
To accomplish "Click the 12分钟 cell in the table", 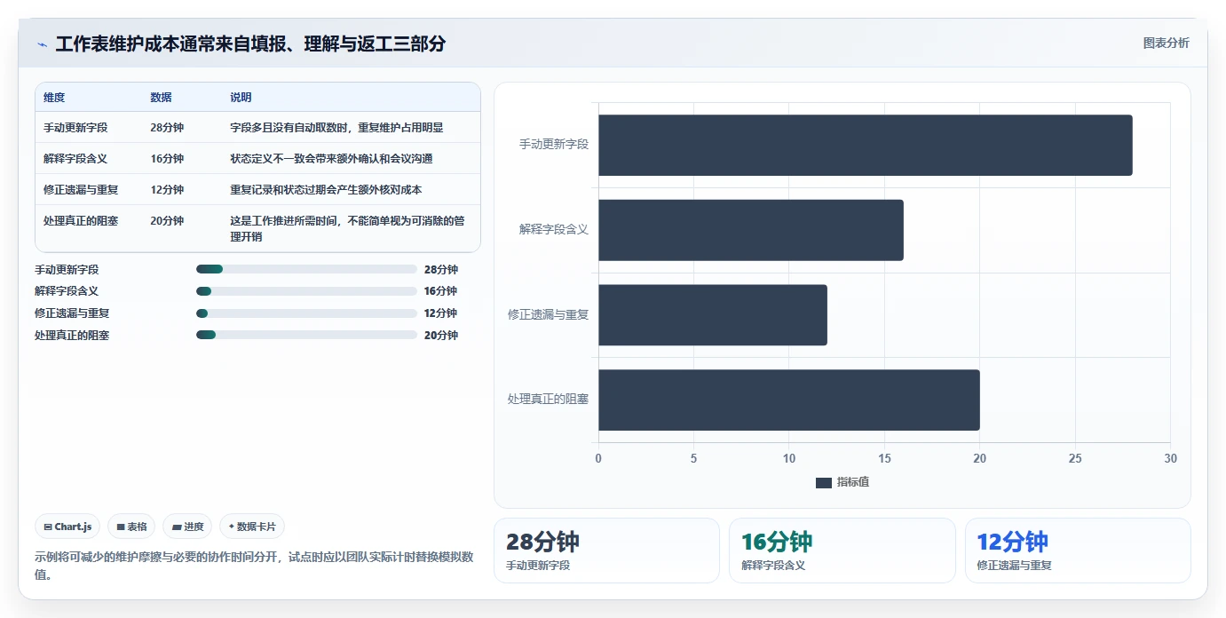I will (167, 190).
